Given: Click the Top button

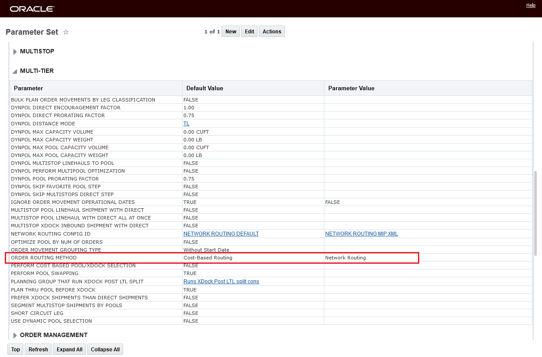Looking at the screenshot, I should [16, 349].
